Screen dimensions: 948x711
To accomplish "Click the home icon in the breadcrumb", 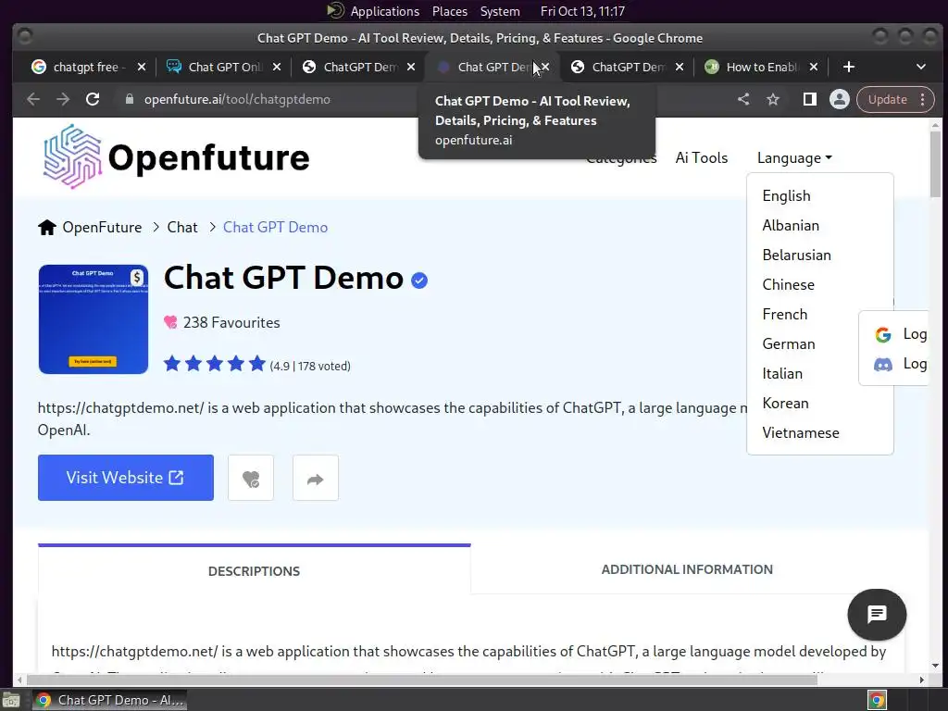I will pos(47,228).
